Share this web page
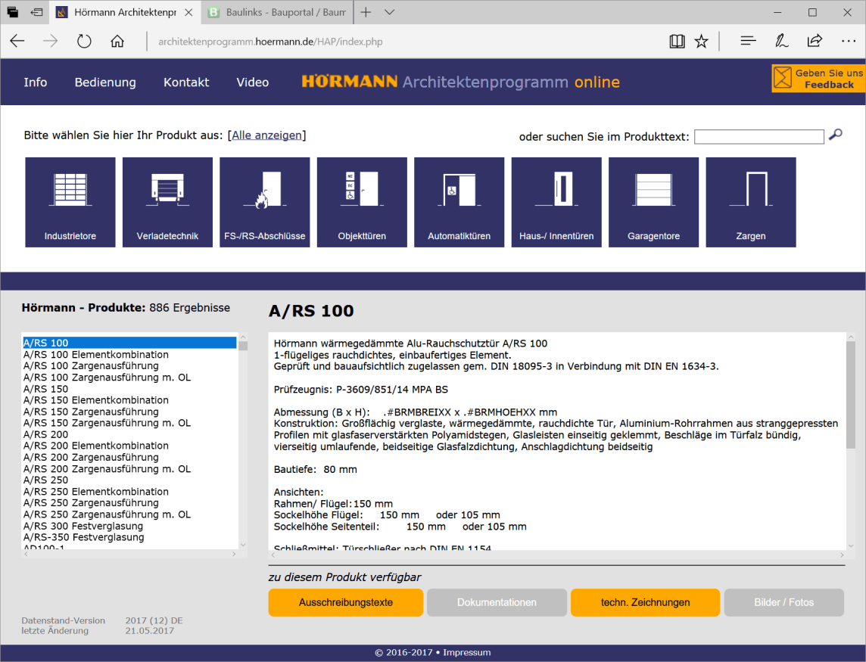 tap(815, 41)
